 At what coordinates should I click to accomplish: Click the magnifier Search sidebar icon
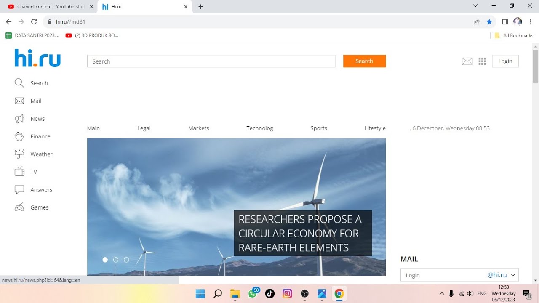click(x=19, y=83)
